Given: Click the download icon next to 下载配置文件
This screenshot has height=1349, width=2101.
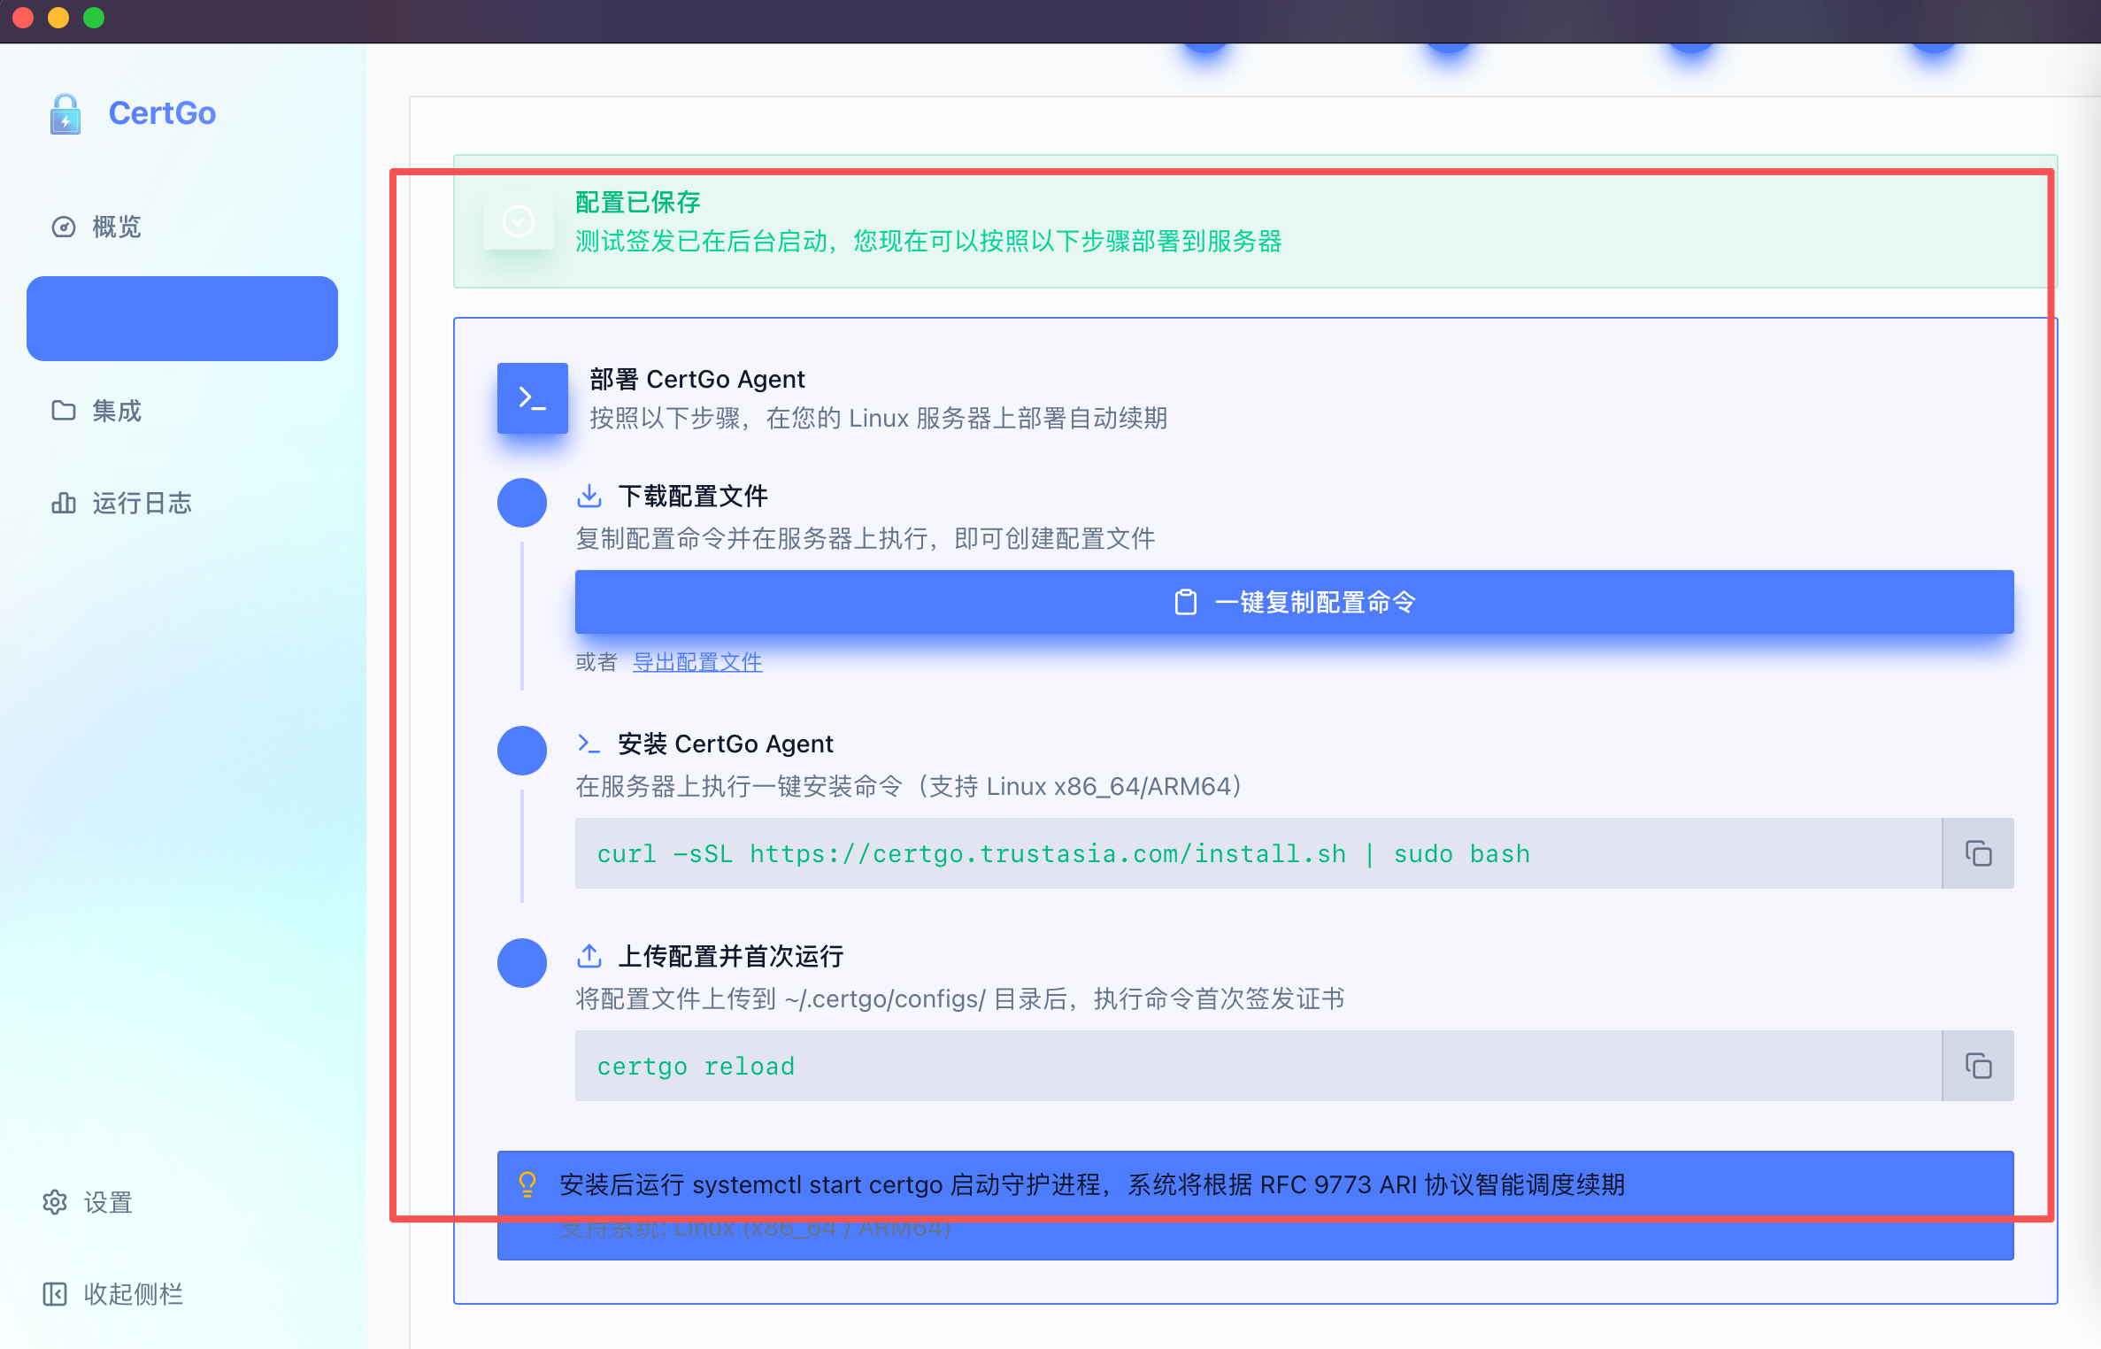Looking at the screenshot, I should click(589, 496).
